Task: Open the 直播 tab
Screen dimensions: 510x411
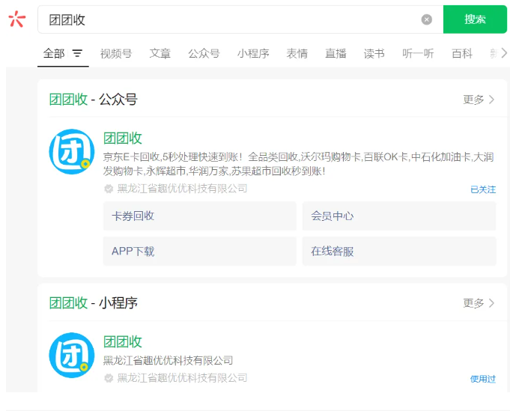Action: coord(336,54)
